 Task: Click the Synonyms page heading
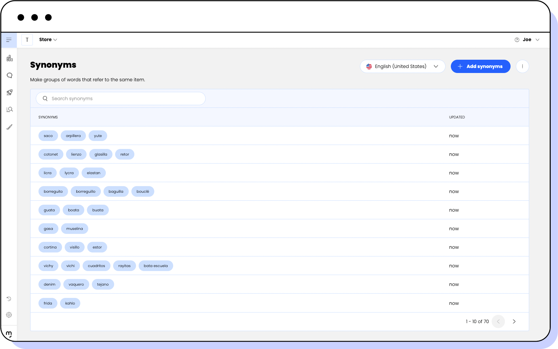click(x=53, y=65)
